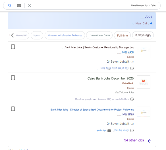166x150 pixels.
Task: Click Misr Bank under Director of Specialized job
Action: coord(128,114)
